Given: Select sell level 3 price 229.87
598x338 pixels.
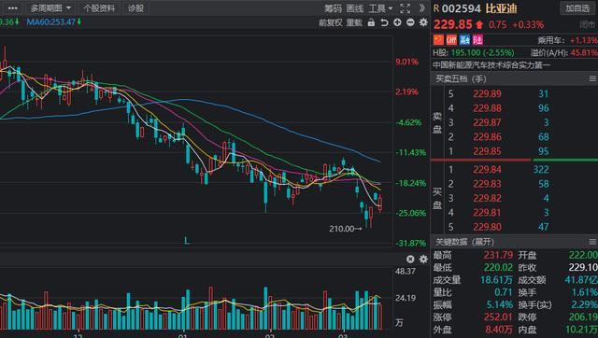Looking at the screenshot, I should [487, 122].
